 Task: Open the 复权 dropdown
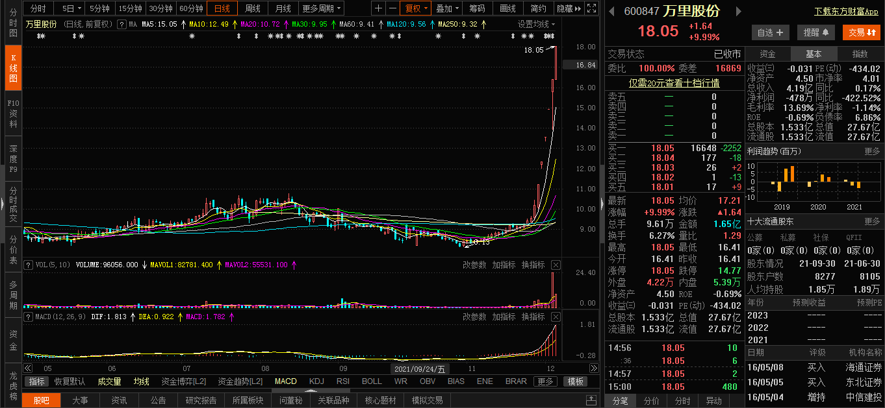[417, 8]
